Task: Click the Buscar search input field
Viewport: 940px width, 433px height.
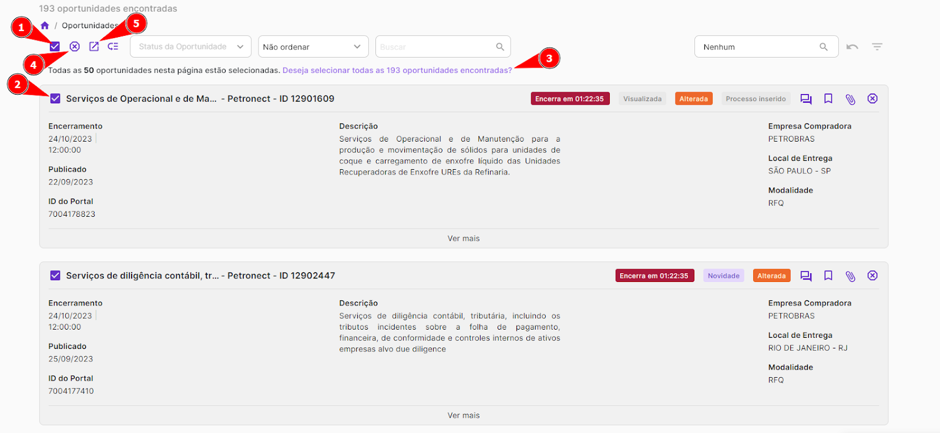Action: point(435,47)
